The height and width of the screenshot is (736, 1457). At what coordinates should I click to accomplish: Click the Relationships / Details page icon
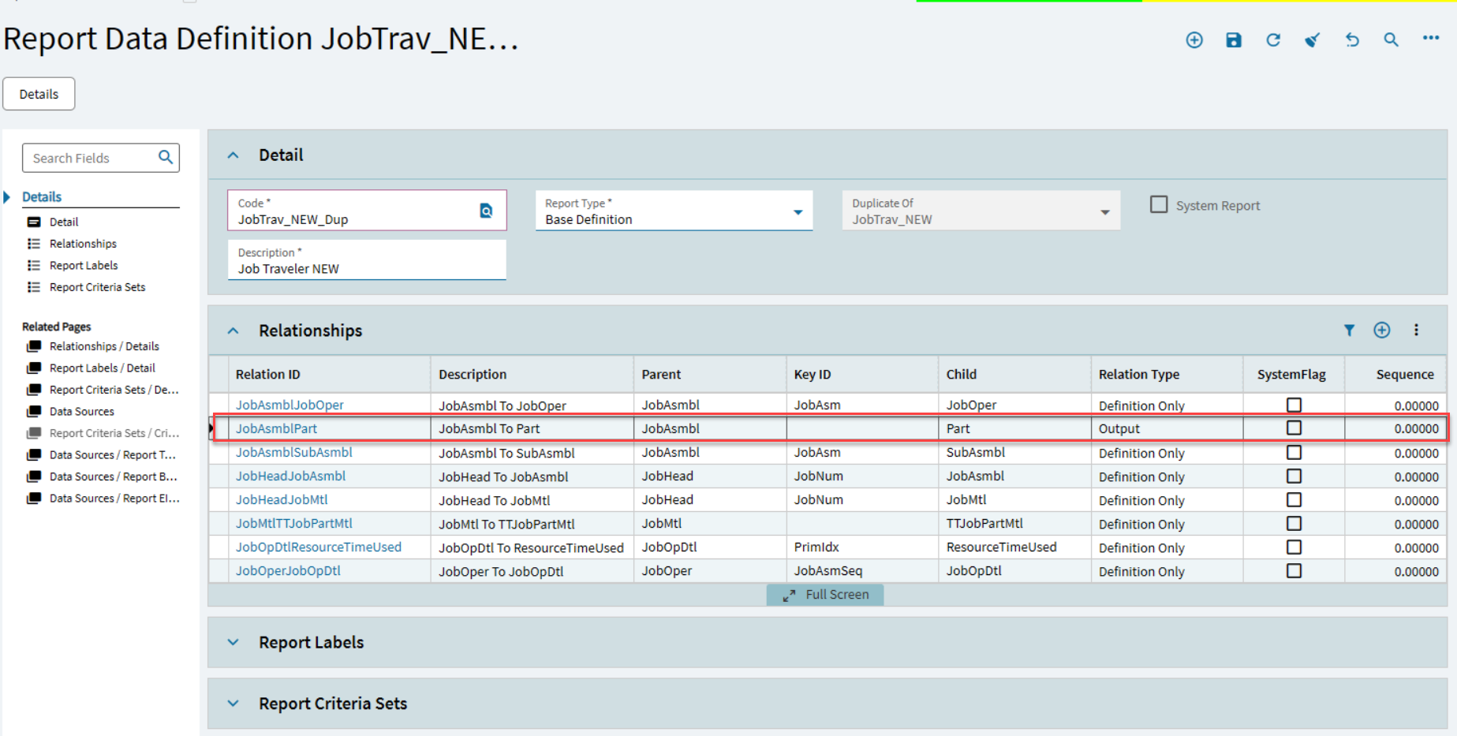[x=34, y=346]
